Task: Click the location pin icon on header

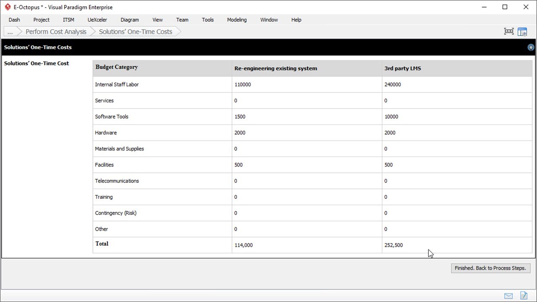Action: coord(531,47)
